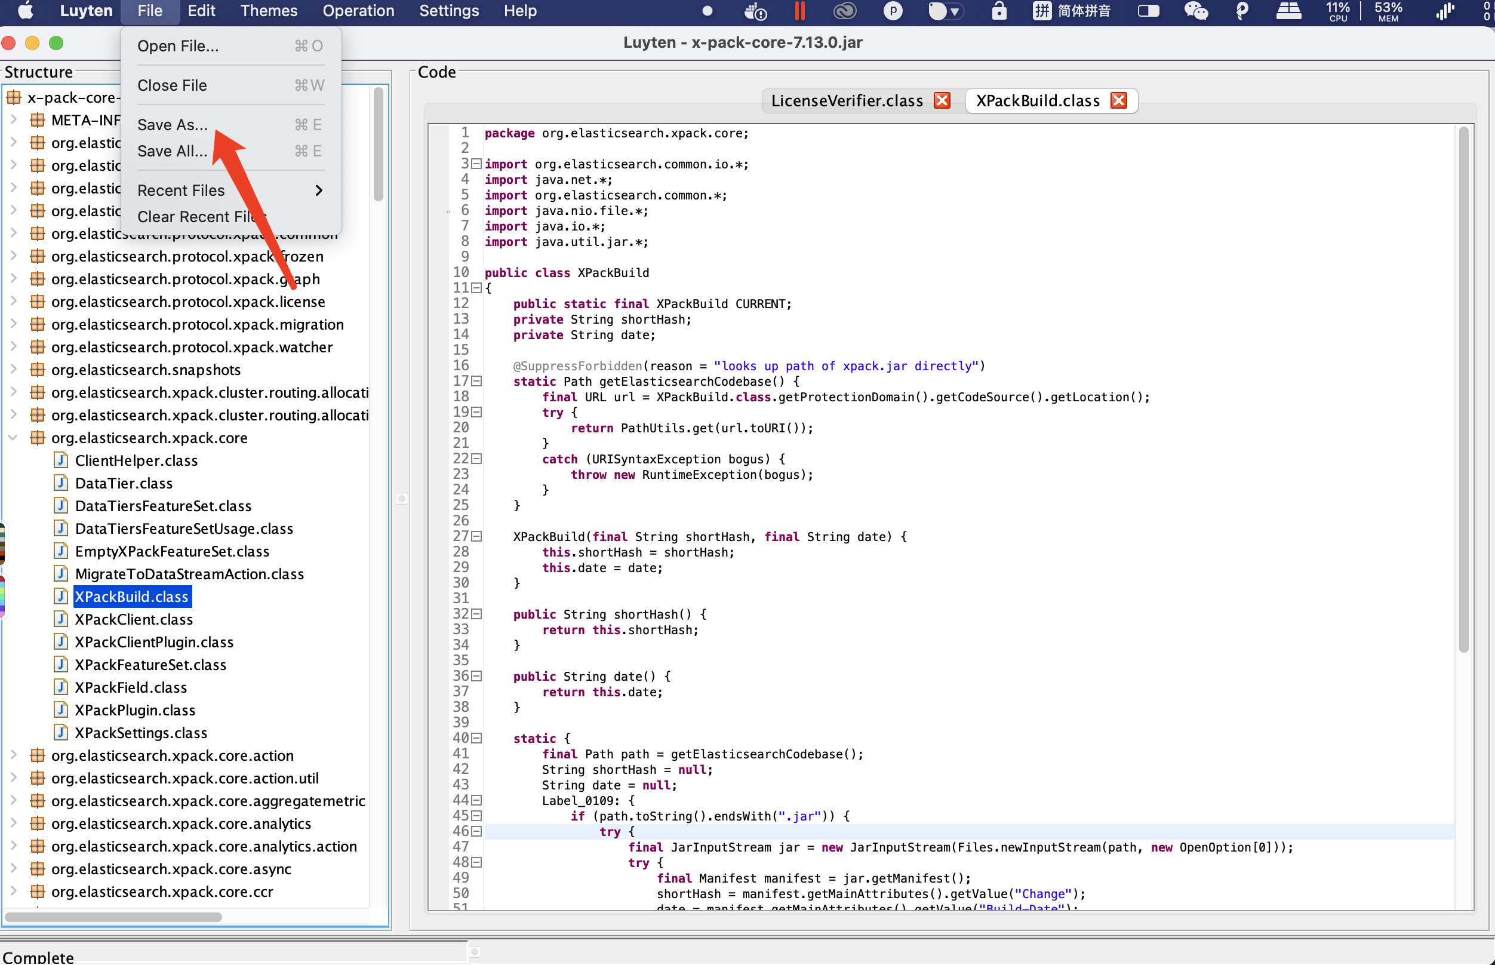
Task: Click the lock icon in menu bar
Action: (999, 11)
